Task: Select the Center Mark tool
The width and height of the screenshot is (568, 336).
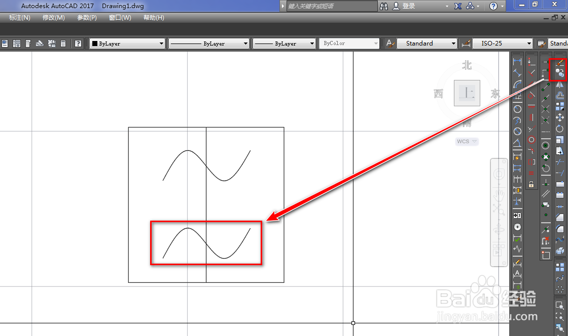Action: point(517,227)
